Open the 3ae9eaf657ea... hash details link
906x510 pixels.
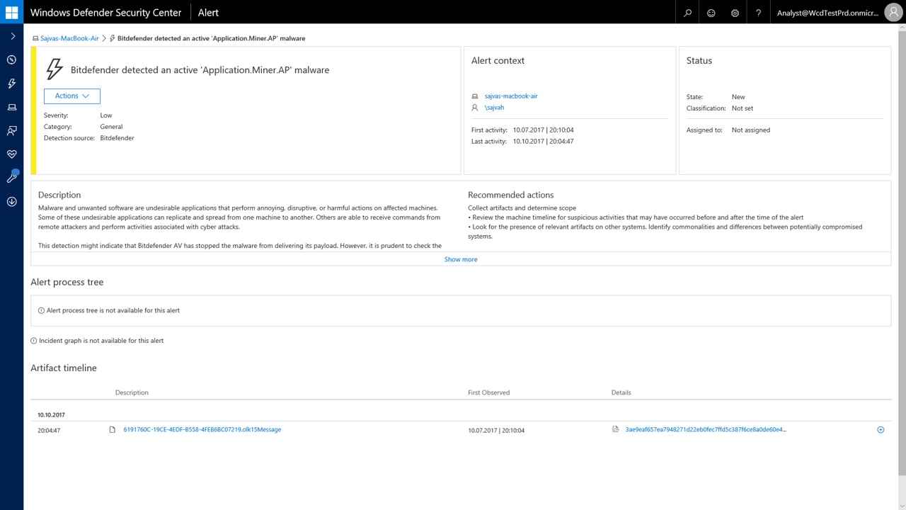706,429
